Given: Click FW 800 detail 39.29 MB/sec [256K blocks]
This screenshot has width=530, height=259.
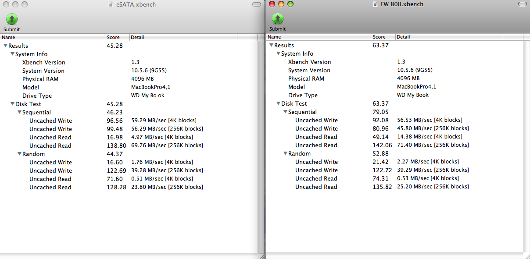Looking at the screenshot, I should pyautogui.click(x=433, y=170).
